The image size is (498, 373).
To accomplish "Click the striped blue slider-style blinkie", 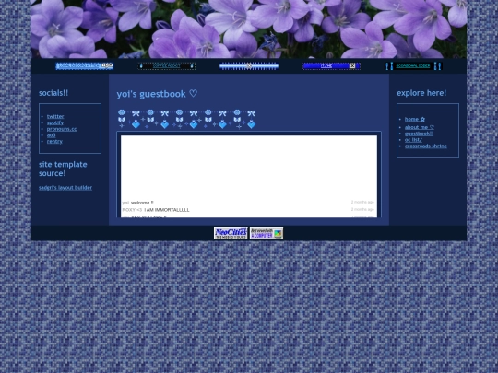I will [x=249, y=66].
